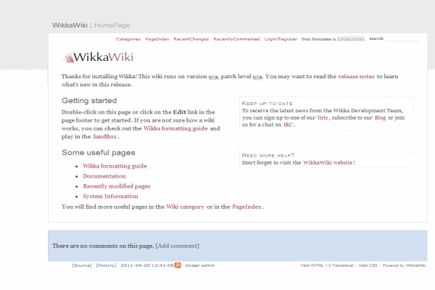Open the owner admin profile link

tap(207, 265)
